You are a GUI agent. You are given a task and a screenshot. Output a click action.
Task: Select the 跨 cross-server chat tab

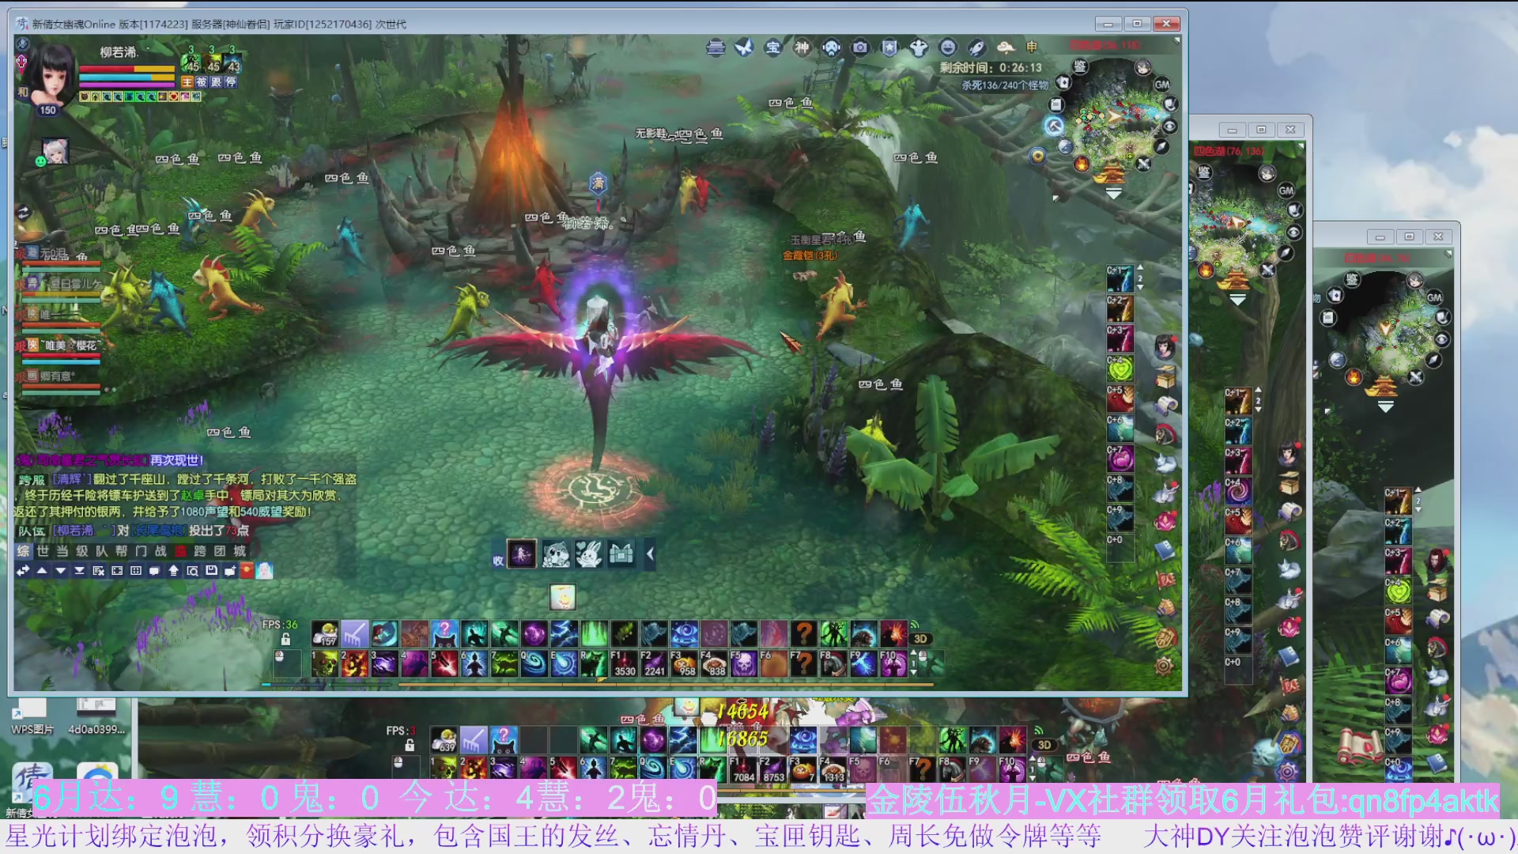pyautogui.click(x=200, y=551)
